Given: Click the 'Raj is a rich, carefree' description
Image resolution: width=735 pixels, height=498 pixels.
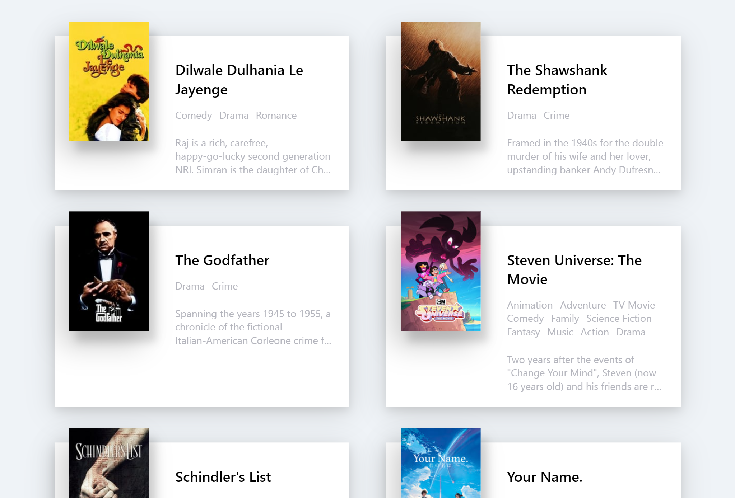Looking at the screenshot, I should [x=253, y=156].
